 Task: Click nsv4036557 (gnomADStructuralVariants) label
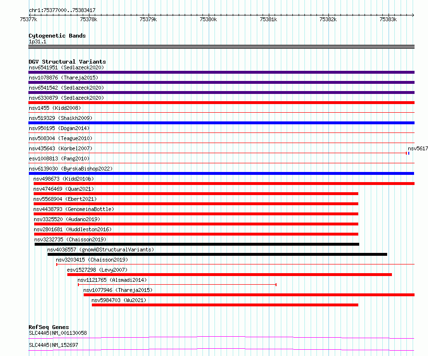101,250
